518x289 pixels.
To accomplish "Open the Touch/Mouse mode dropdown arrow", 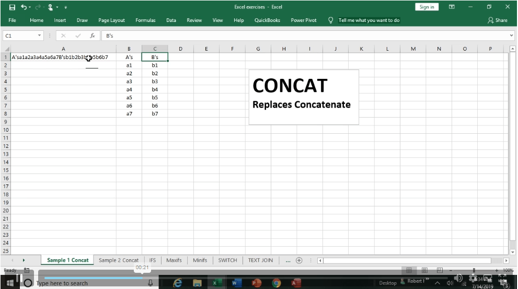I will click(57, 7).
